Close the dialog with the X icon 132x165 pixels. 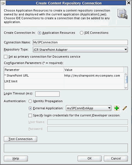129,3
